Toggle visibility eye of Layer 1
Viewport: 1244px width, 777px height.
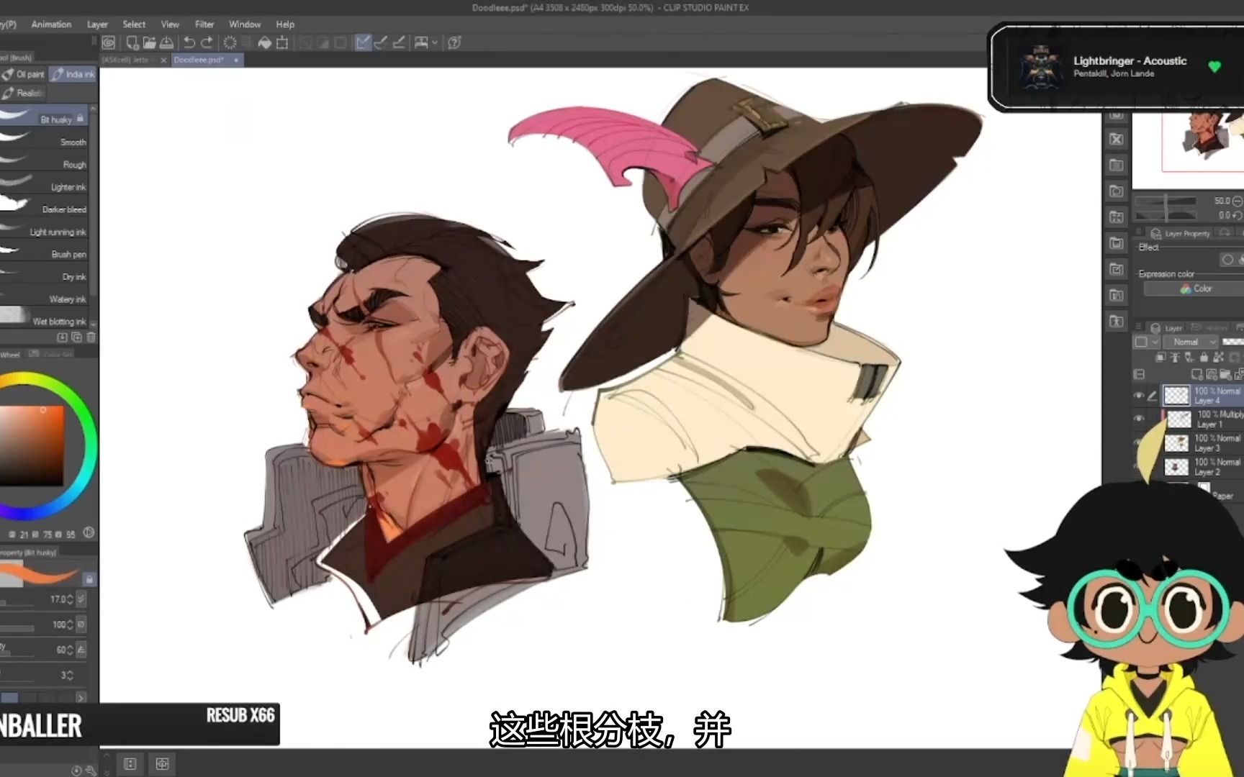tap(1139, 419)
